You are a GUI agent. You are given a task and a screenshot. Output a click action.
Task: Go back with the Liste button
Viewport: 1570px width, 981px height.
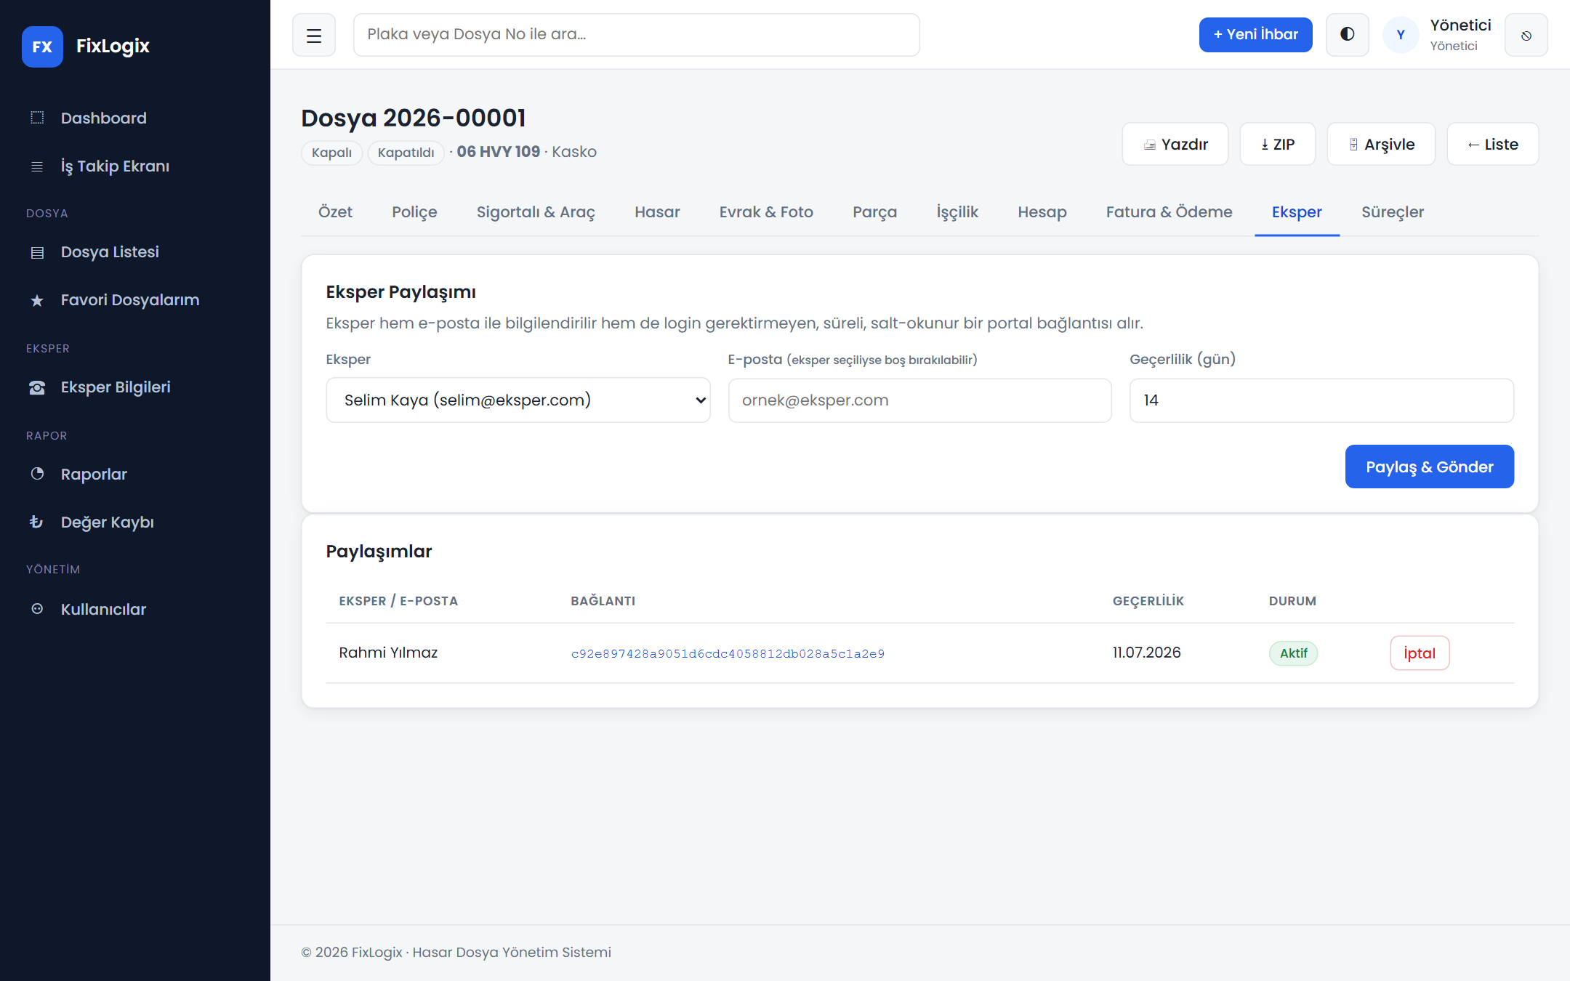tap(1492, 144)
